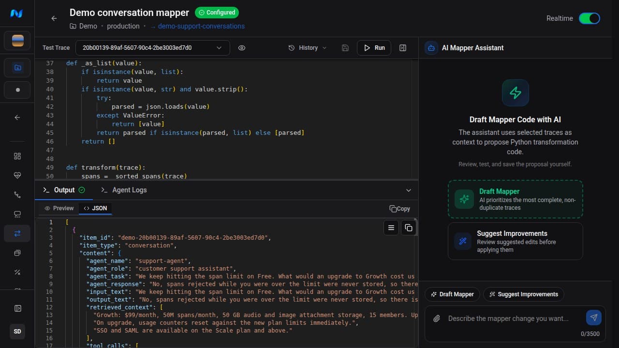Go back using the arrow beside the mapper title

pyautogui.click(x=54, y=18)
